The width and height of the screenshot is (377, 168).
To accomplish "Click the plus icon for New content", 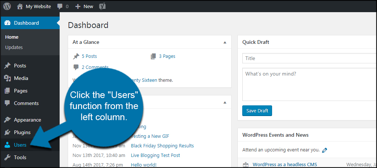I will point(78,7).
